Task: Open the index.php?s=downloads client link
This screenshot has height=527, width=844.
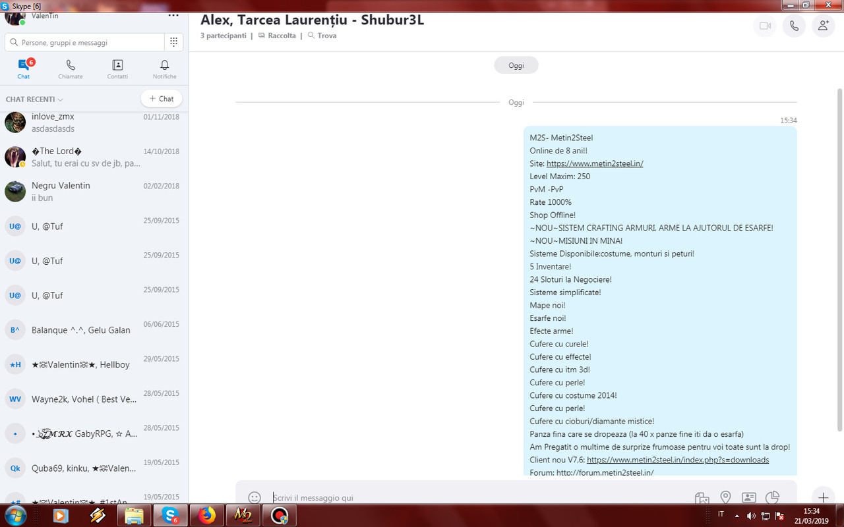Action: [678, 460]
